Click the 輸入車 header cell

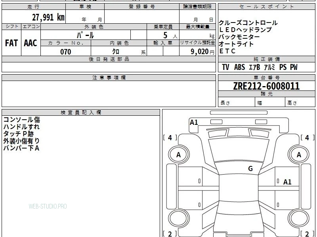(x=163, y=43)
